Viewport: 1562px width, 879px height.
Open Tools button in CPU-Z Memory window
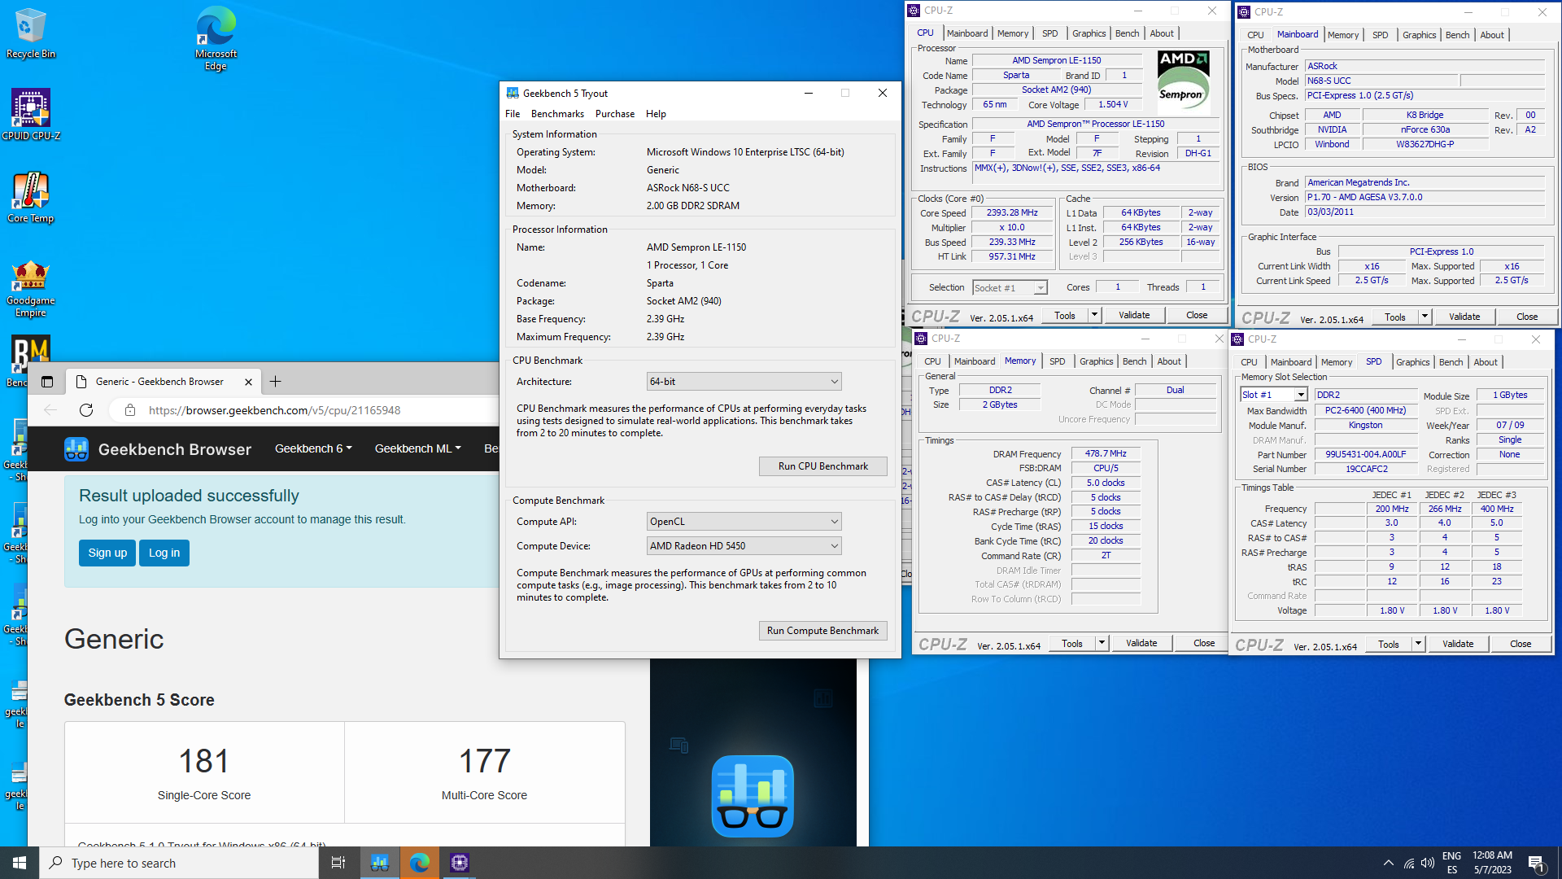point(1071,643)
